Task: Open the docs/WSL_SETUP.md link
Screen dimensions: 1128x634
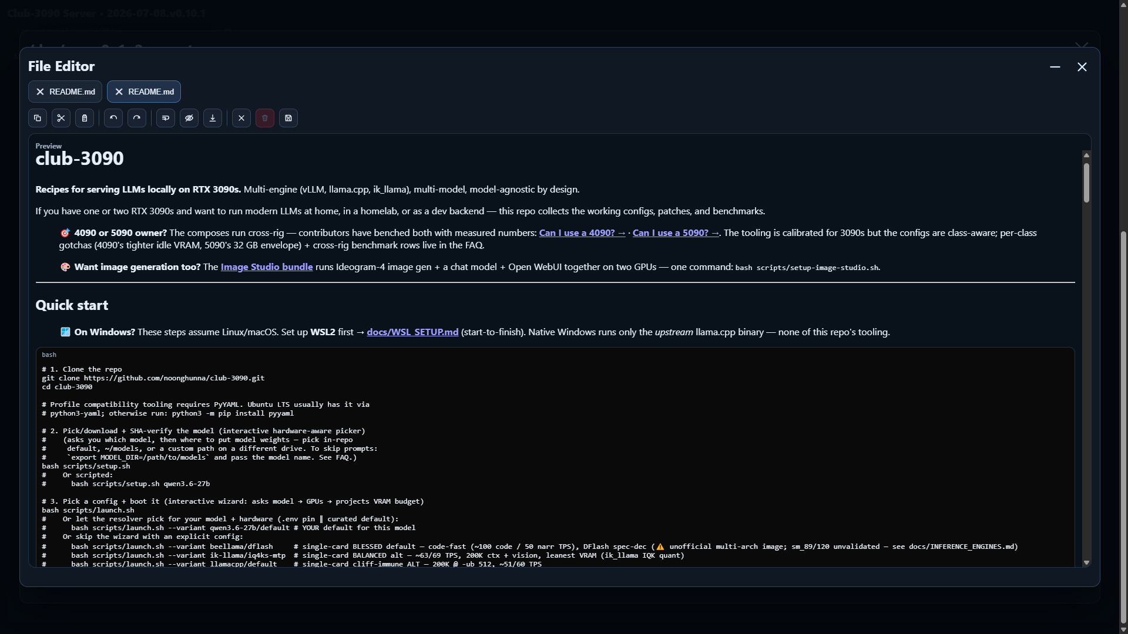Action: pos(412,332)
